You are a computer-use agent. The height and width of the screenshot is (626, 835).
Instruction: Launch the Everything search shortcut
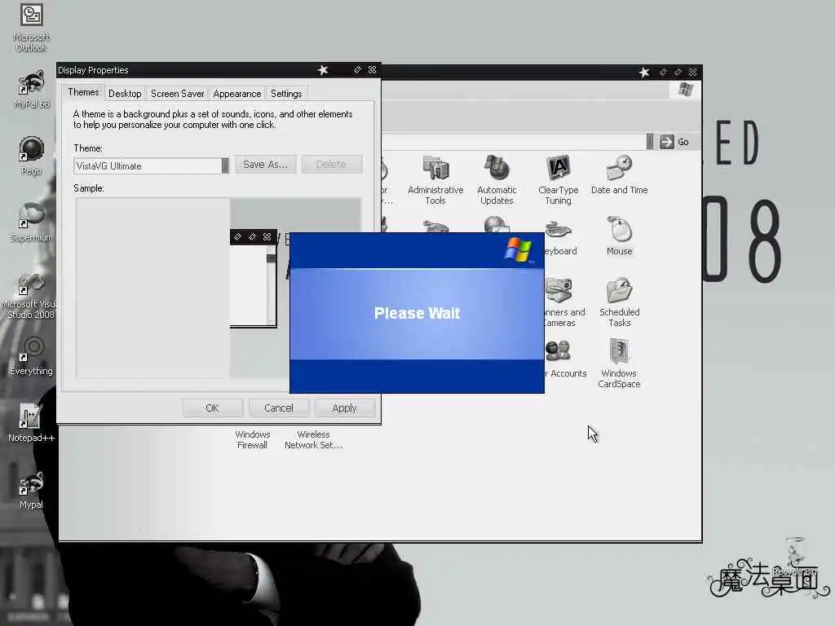point(31,355)
